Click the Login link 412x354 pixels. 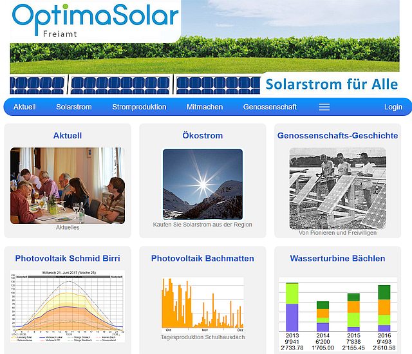point(393,107)
